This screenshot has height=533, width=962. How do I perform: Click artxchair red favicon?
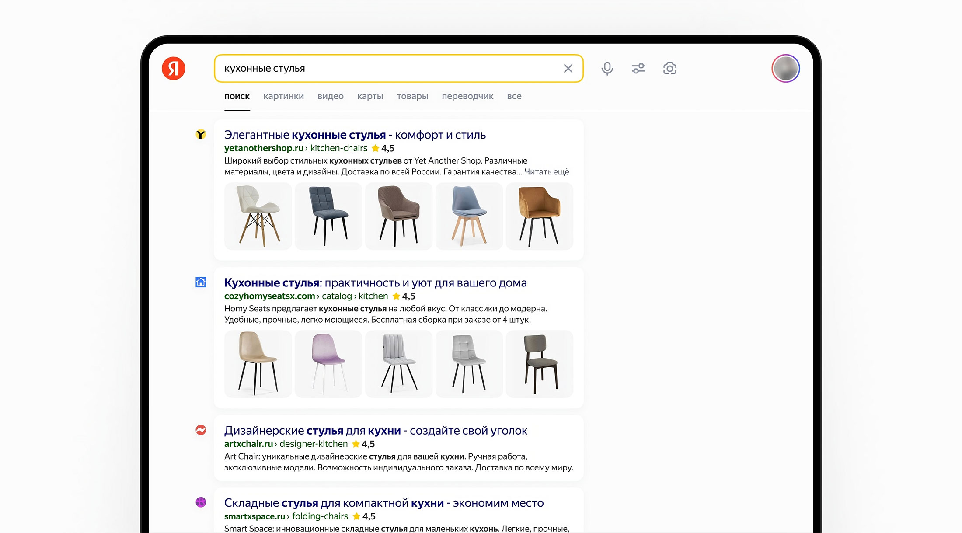[x=201, y=430]
